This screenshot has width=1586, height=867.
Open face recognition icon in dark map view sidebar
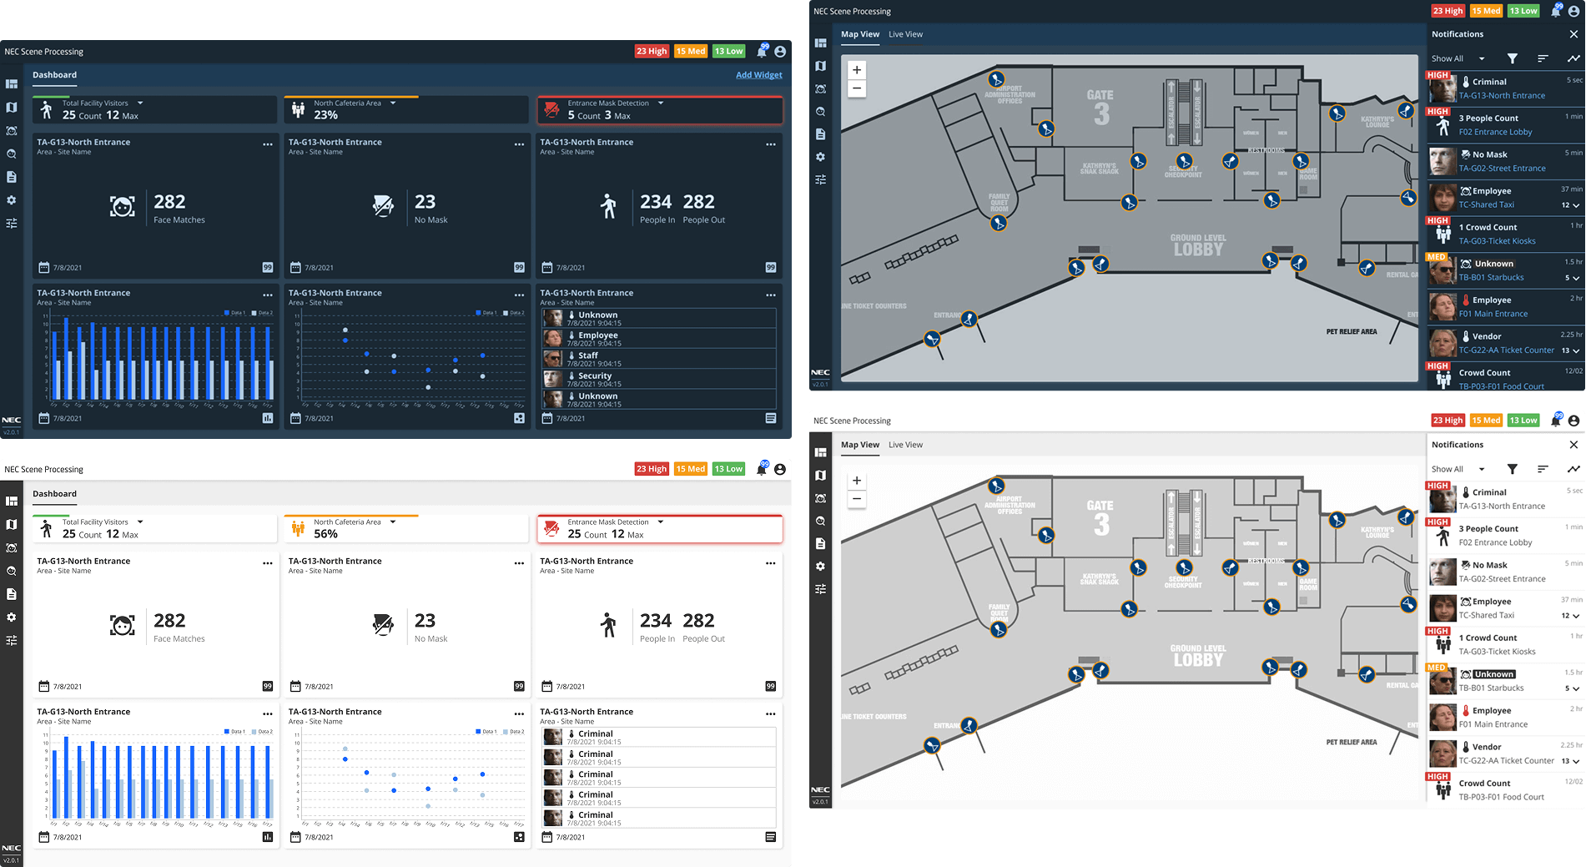tap(821, 88)
